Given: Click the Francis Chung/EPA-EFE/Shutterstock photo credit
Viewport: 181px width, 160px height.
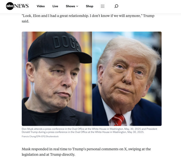Looking at the screenshot, I should pyautogui.click(x=40, y=136).
